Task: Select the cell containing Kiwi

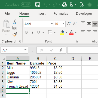Action: [18, 82]
